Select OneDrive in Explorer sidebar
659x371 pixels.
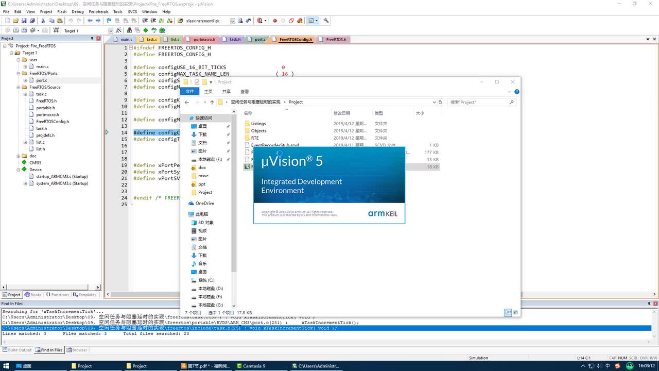click(201, 203)
